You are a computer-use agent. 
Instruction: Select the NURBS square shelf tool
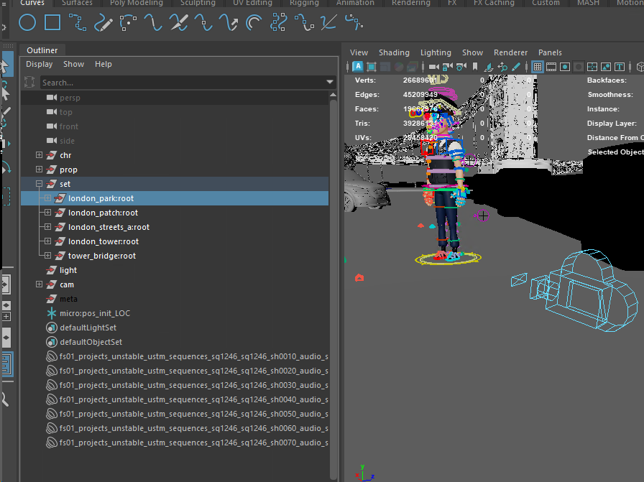(x=52, y=23)
